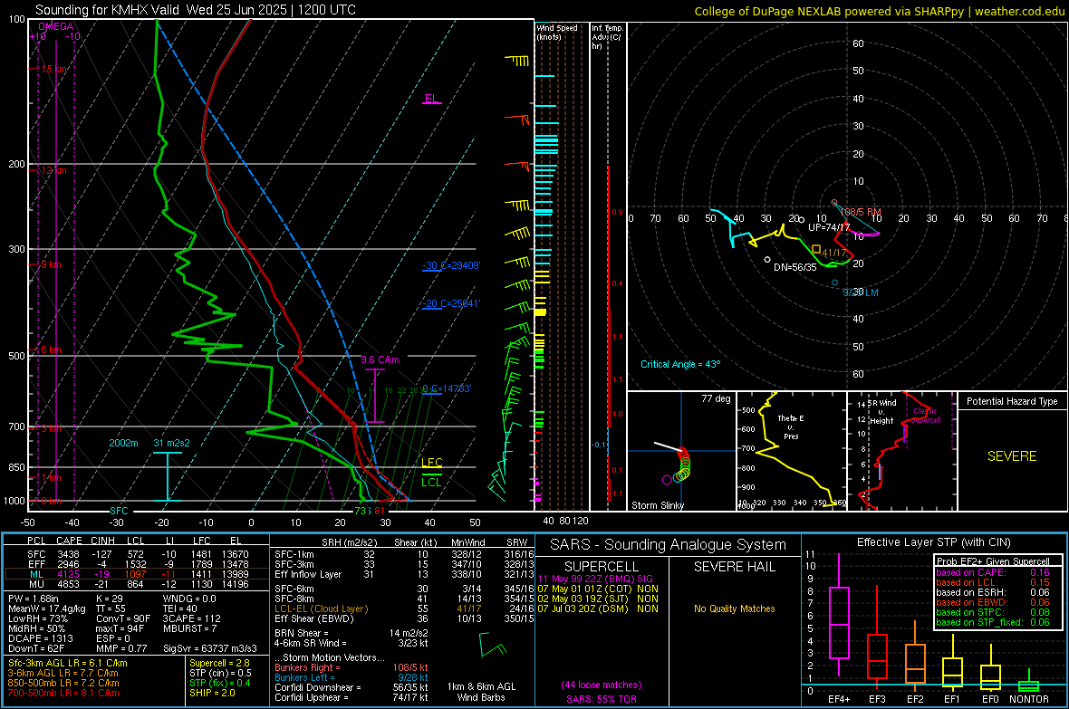This screenshot has width=1069, height=709.
Task: Click the 02 May 03 19Z (SJT) NON analogue
Action: (598, 599)
